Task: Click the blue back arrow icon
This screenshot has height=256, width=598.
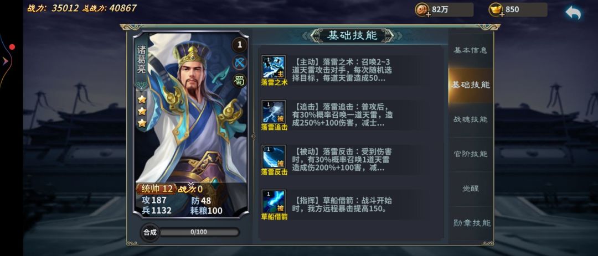Action: [x=573, y=13]
